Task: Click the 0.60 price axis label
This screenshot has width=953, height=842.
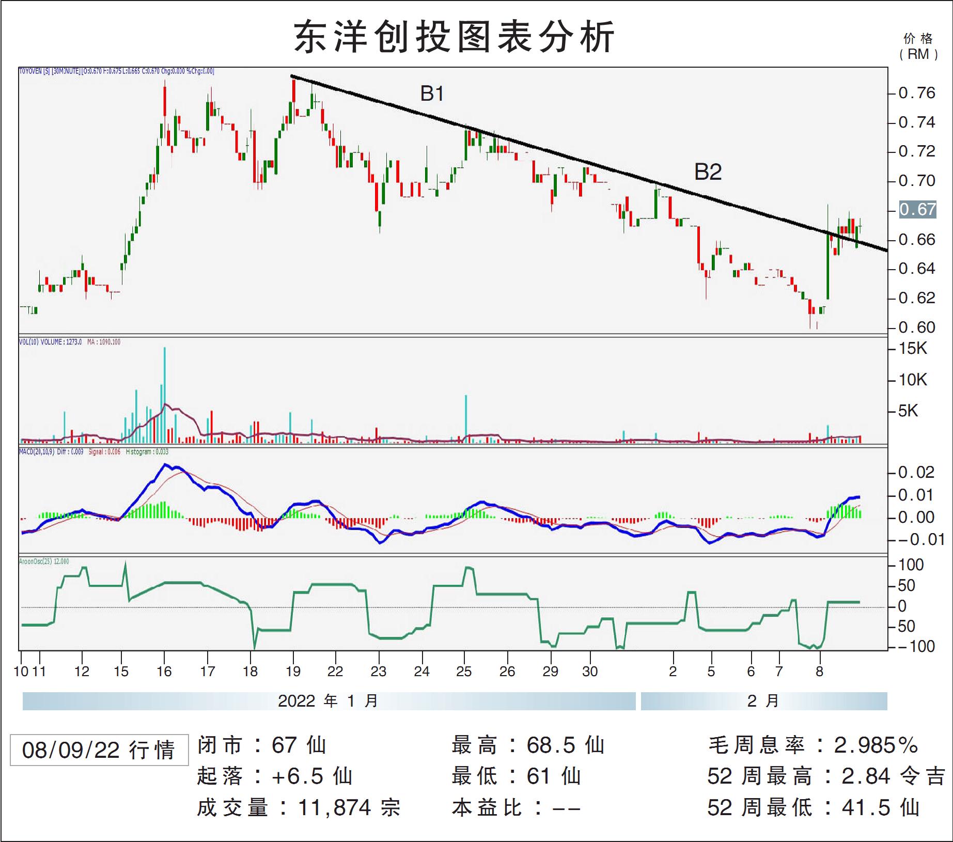Action: (917, 328)
